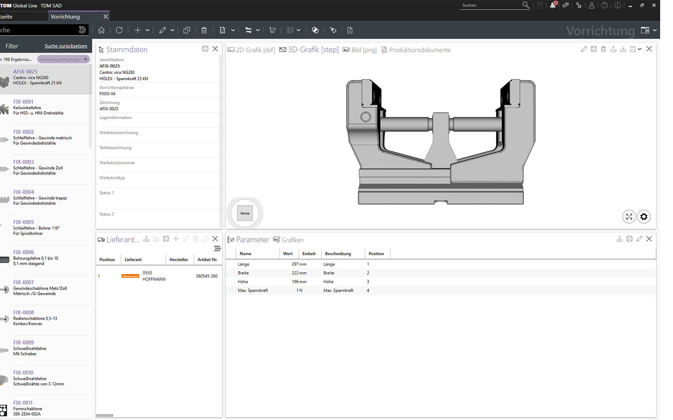This screenshot has height=420, width=673.
Task: Close the Vorrichtung tab
Action: [x=105, y=16]
